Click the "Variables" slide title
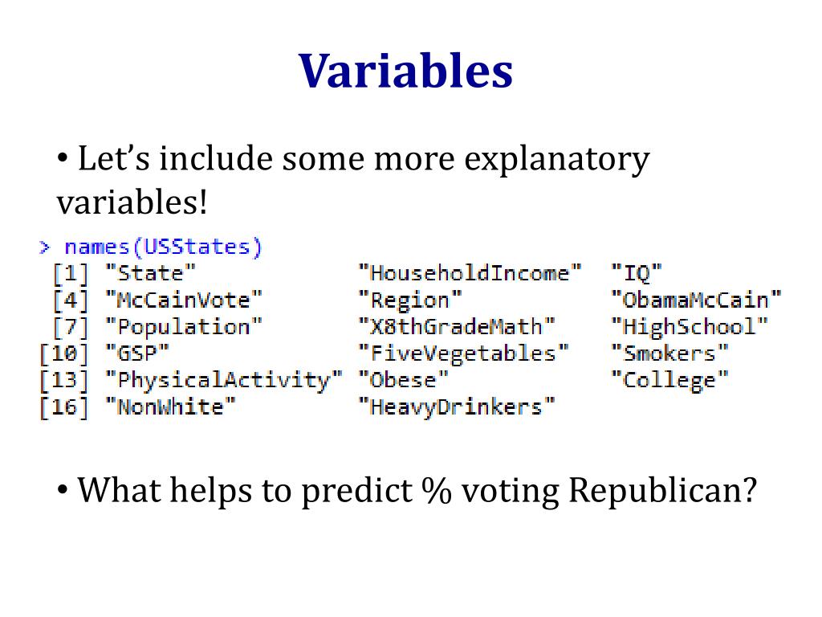 (405, 71)
